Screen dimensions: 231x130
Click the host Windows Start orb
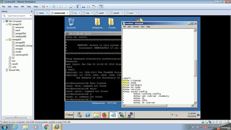click(x=4, y=127)
